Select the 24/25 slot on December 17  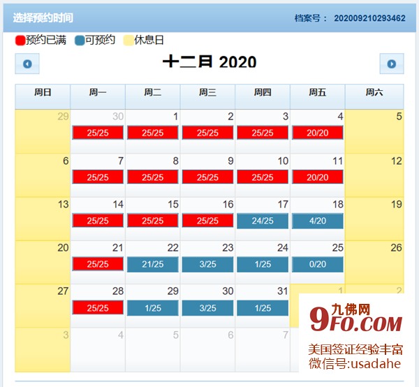point(263,221)
